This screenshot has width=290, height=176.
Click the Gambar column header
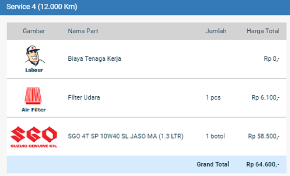(x=34, y=31)
